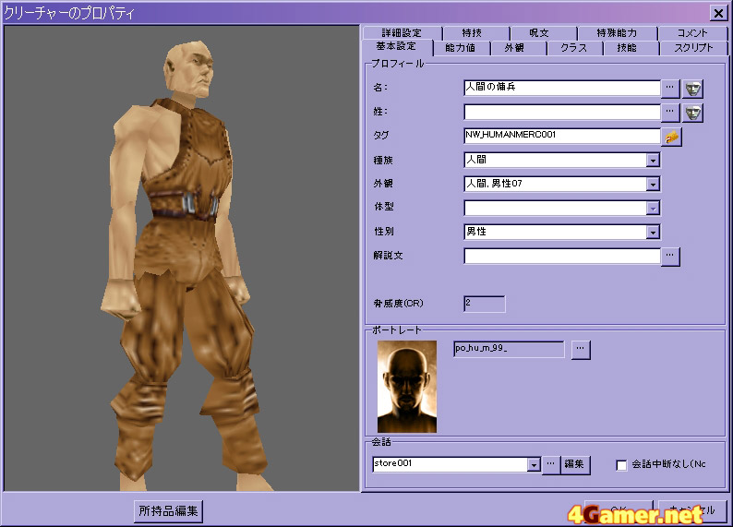The image size is (733, 527).
Task: Click the 名 field containing 人間の傭兵
Action: [x=562, y=88]
